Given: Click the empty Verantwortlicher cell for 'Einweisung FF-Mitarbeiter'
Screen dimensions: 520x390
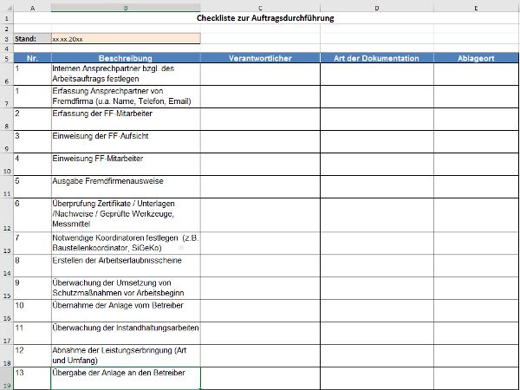Looking at the screenshot, I should [259, 164].
